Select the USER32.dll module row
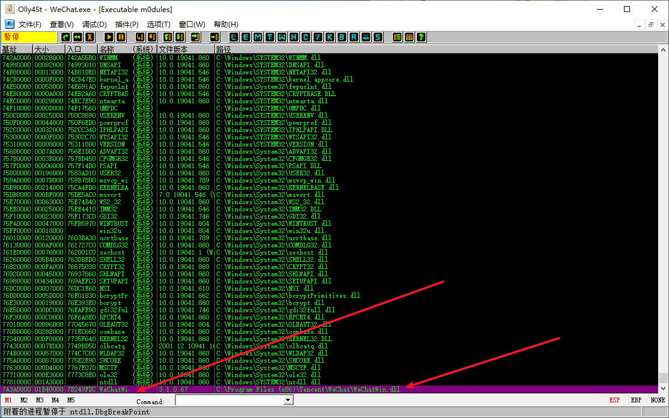 tap(329, 173)
